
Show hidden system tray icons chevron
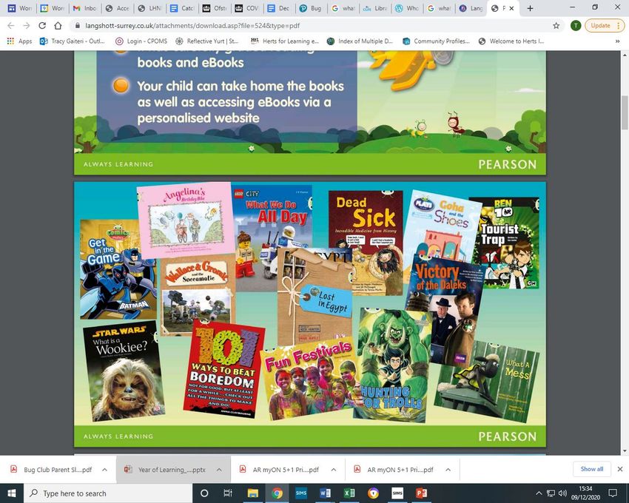pyautogui.click(x=539, y=493)
